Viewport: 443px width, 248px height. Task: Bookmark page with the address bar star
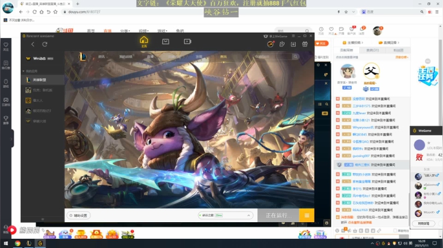[346, 12]
